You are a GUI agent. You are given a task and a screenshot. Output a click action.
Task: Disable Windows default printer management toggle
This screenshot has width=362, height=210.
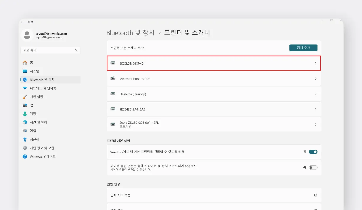click(x=313, y=152)
